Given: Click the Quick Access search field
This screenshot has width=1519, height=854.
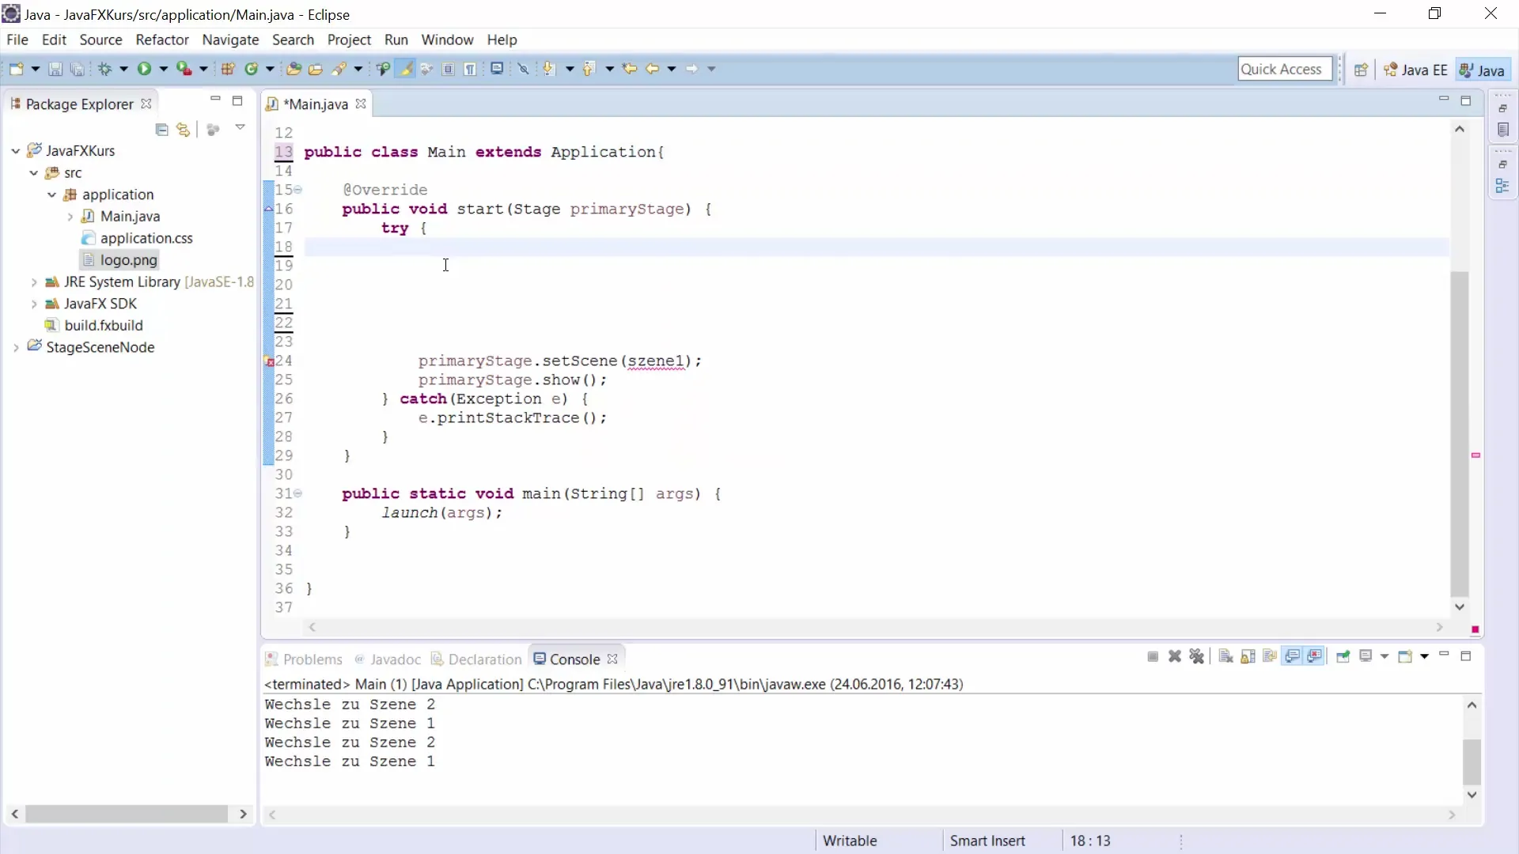Looking at the screenshot, I should pos(1285,69).
